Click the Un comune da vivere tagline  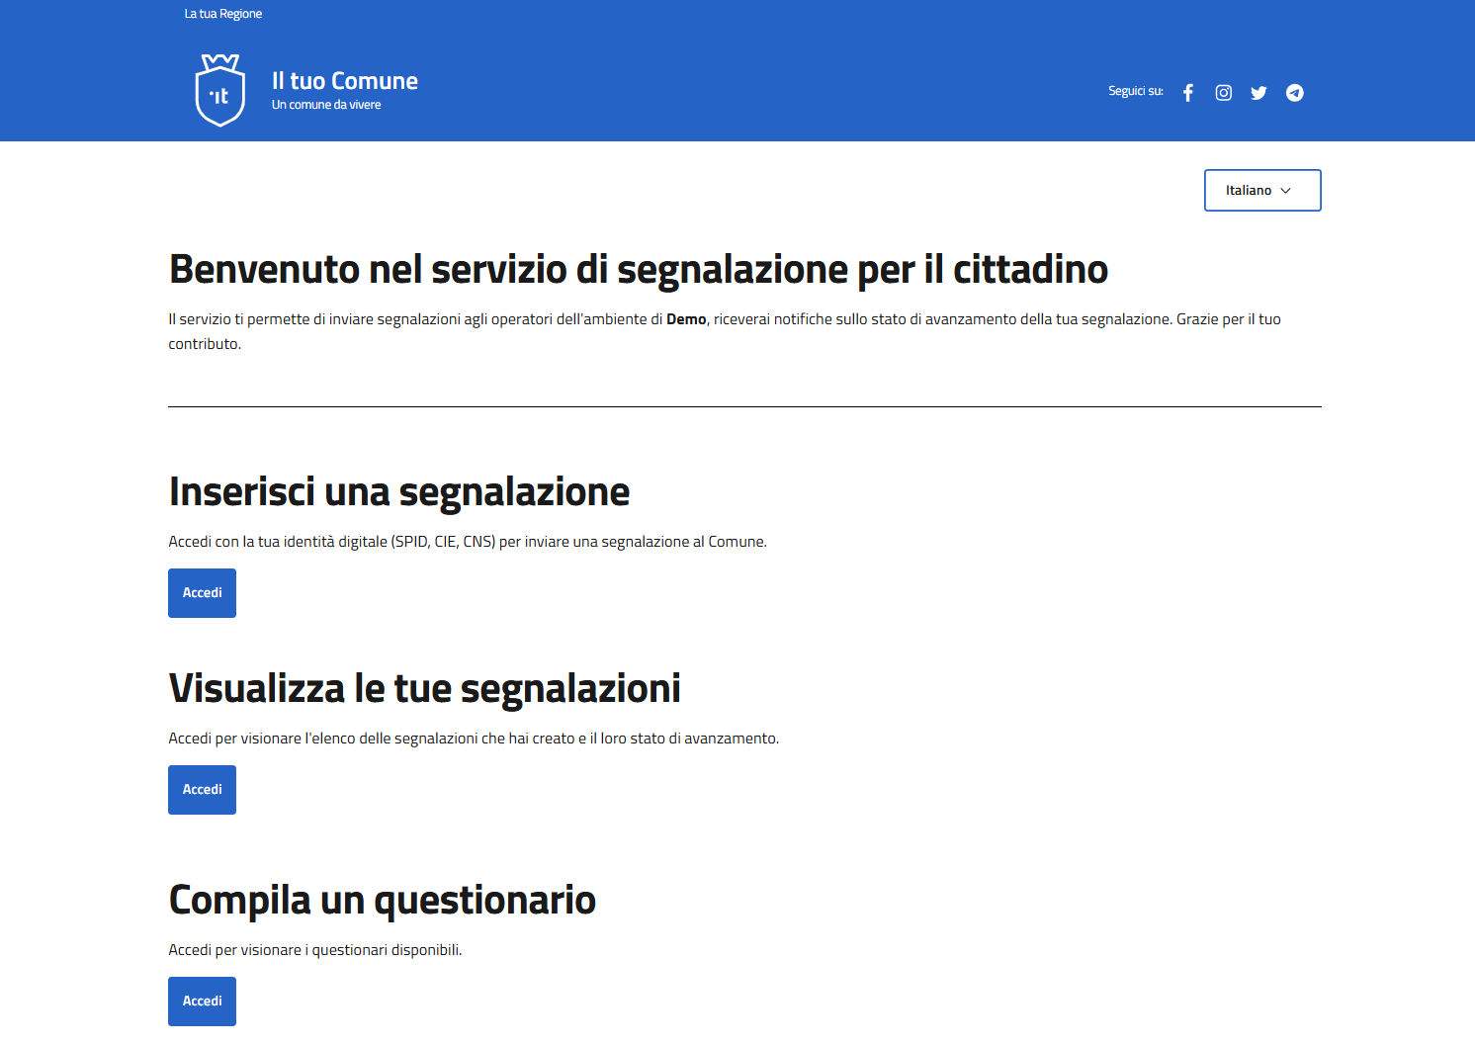(326, 105)
